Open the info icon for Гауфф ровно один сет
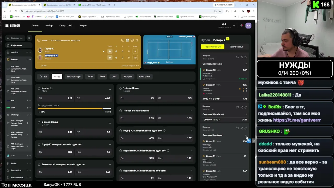The width and height of the screenshot is (334, 188). [164, 131]
